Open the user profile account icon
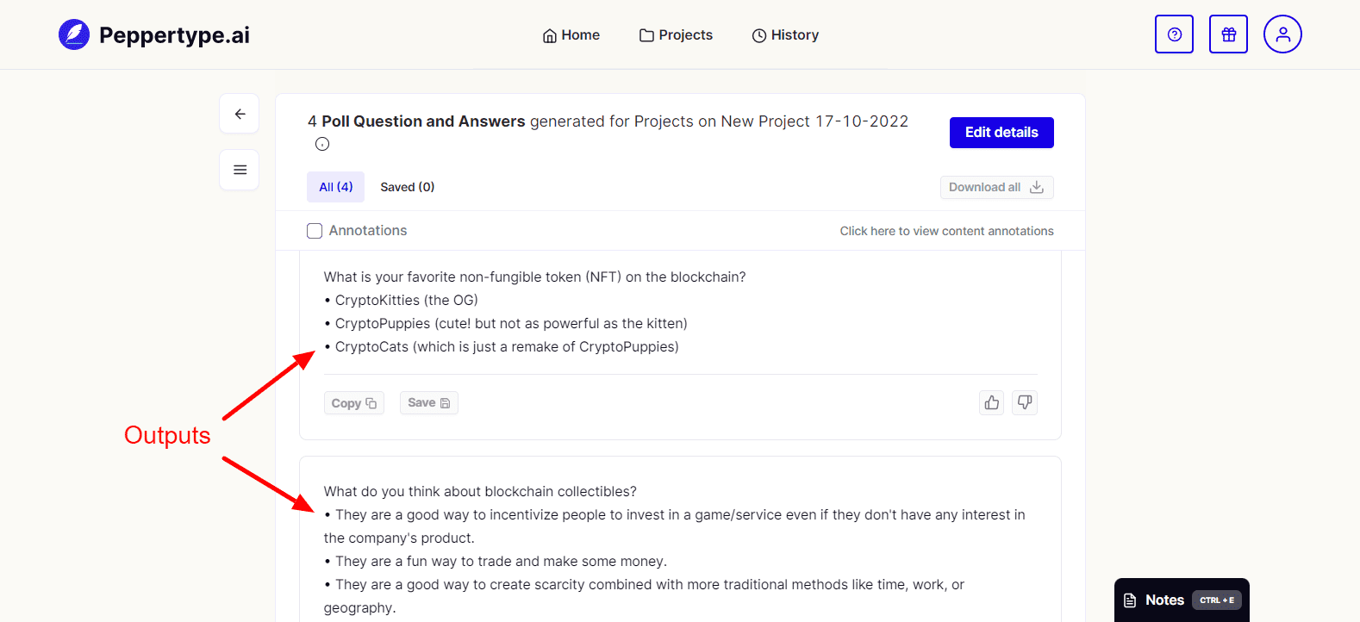This screenshot has width=1360, height=622. (x=1282, y=34)
